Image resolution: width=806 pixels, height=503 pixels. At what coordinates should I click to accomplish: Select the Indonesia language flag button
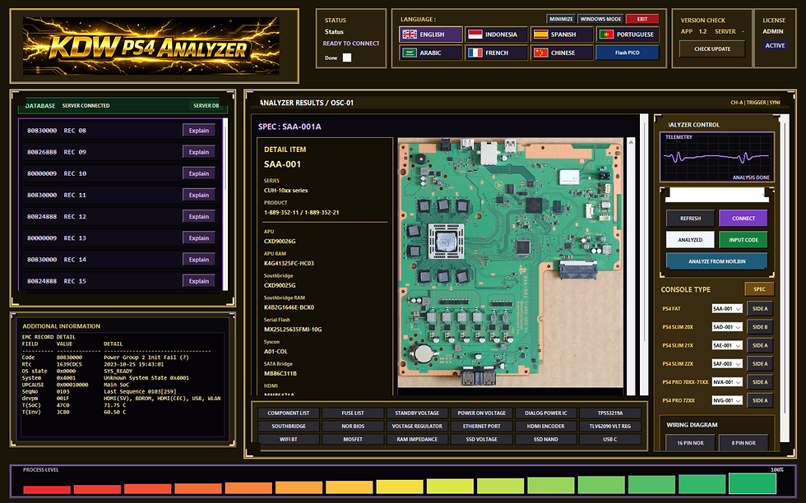coord(496,35)
